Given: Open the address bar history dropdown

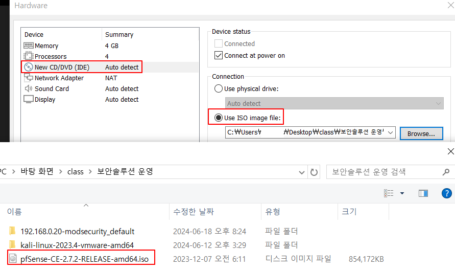Looking at the screenshot, I should 302,172.
